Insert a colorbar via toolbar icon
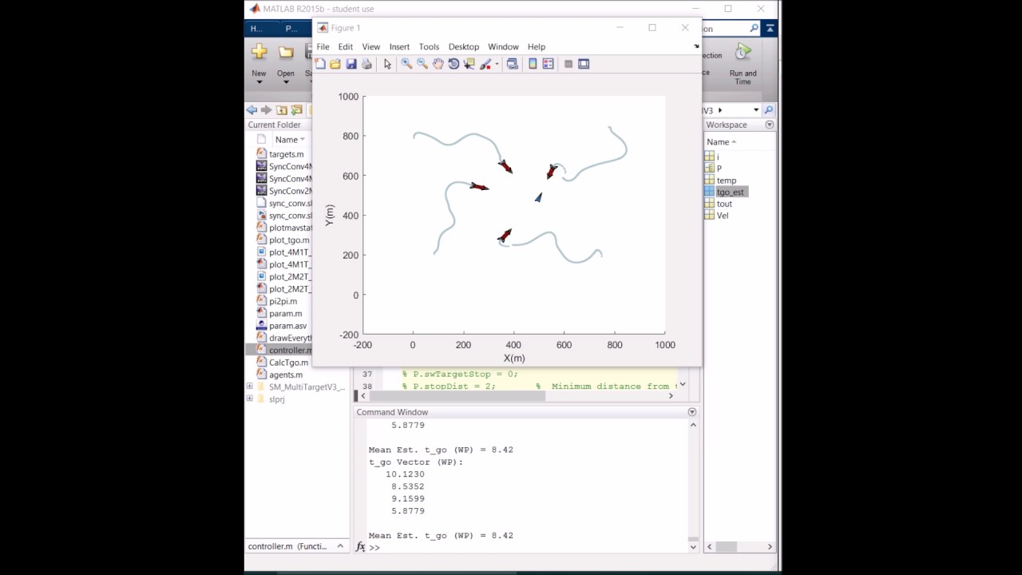This screenshot has width=1022, height=575. 533,64
